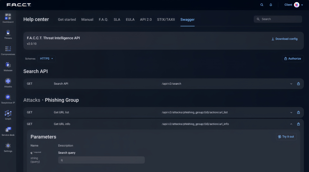Click the Get URL list label
The height and width of the screenshot is (172, 309).
pyautogui.click(x=62, y=113)
